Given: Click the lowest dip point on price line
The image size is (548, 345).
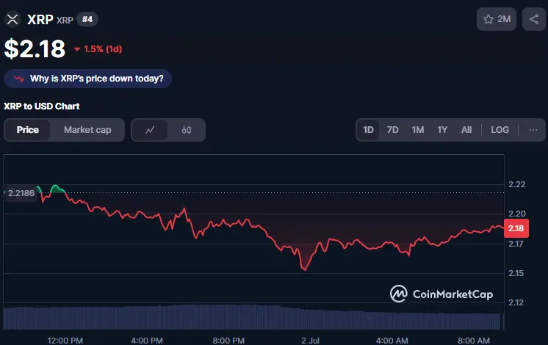Looking at the screenshot, I should click(x=304, y=269).
